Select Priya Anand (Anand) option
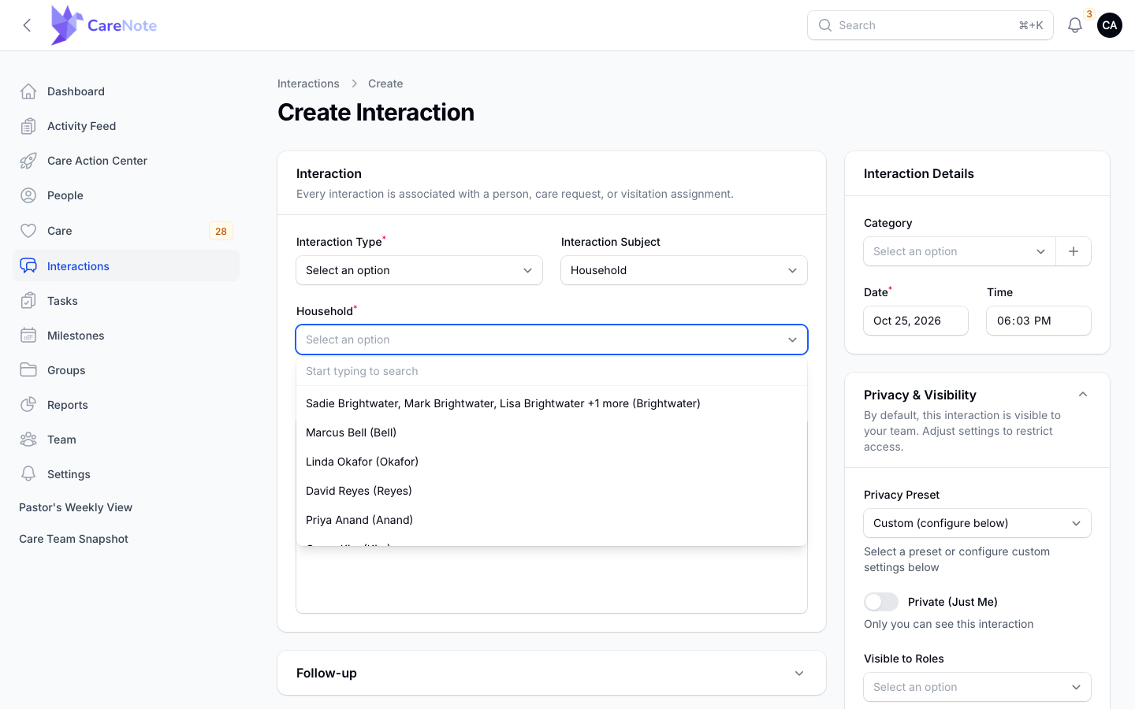This screenshot has height=709, width=1135. point(552,520)
